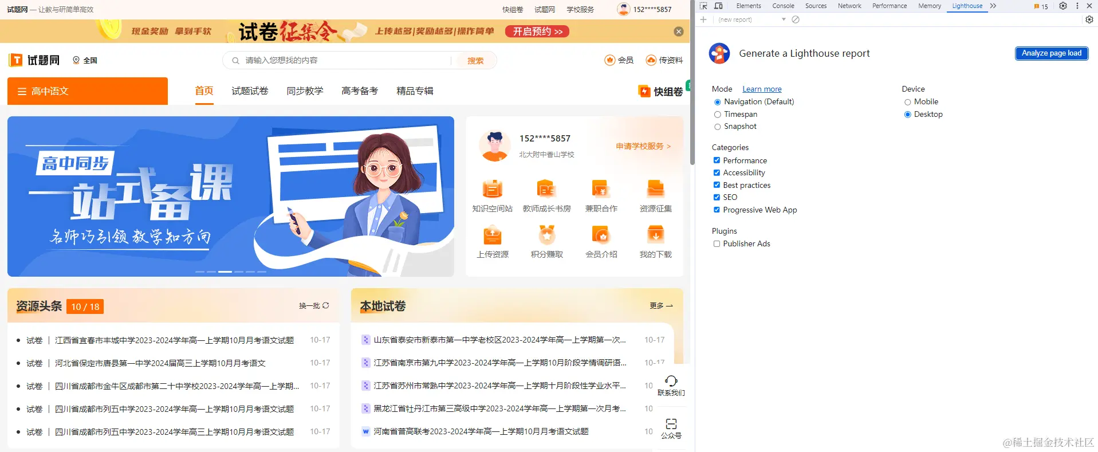This screenshot has width=1098, height=452.
Task: Switch to the Sources tab
Action: coord(816,6)
